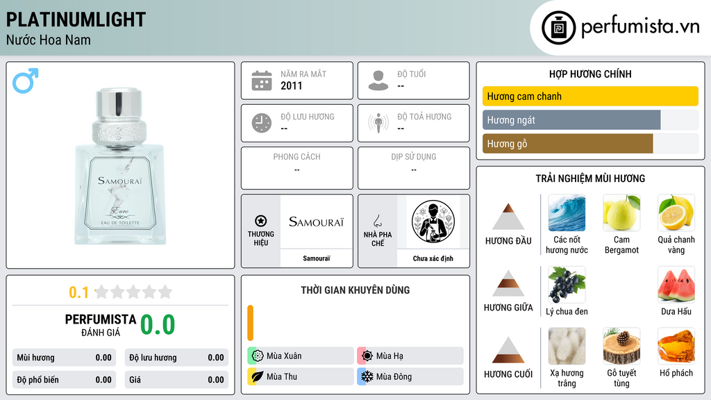This screenshot has height=400, width=711.
Task: Open the Quả chanh vàng lemon image
Action: tap(676, 212)
